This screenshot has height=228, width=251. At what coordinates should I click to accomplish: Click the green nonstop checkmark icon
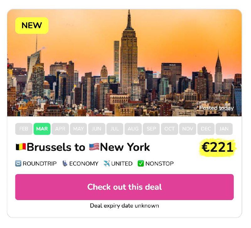(x=141, y=163)
